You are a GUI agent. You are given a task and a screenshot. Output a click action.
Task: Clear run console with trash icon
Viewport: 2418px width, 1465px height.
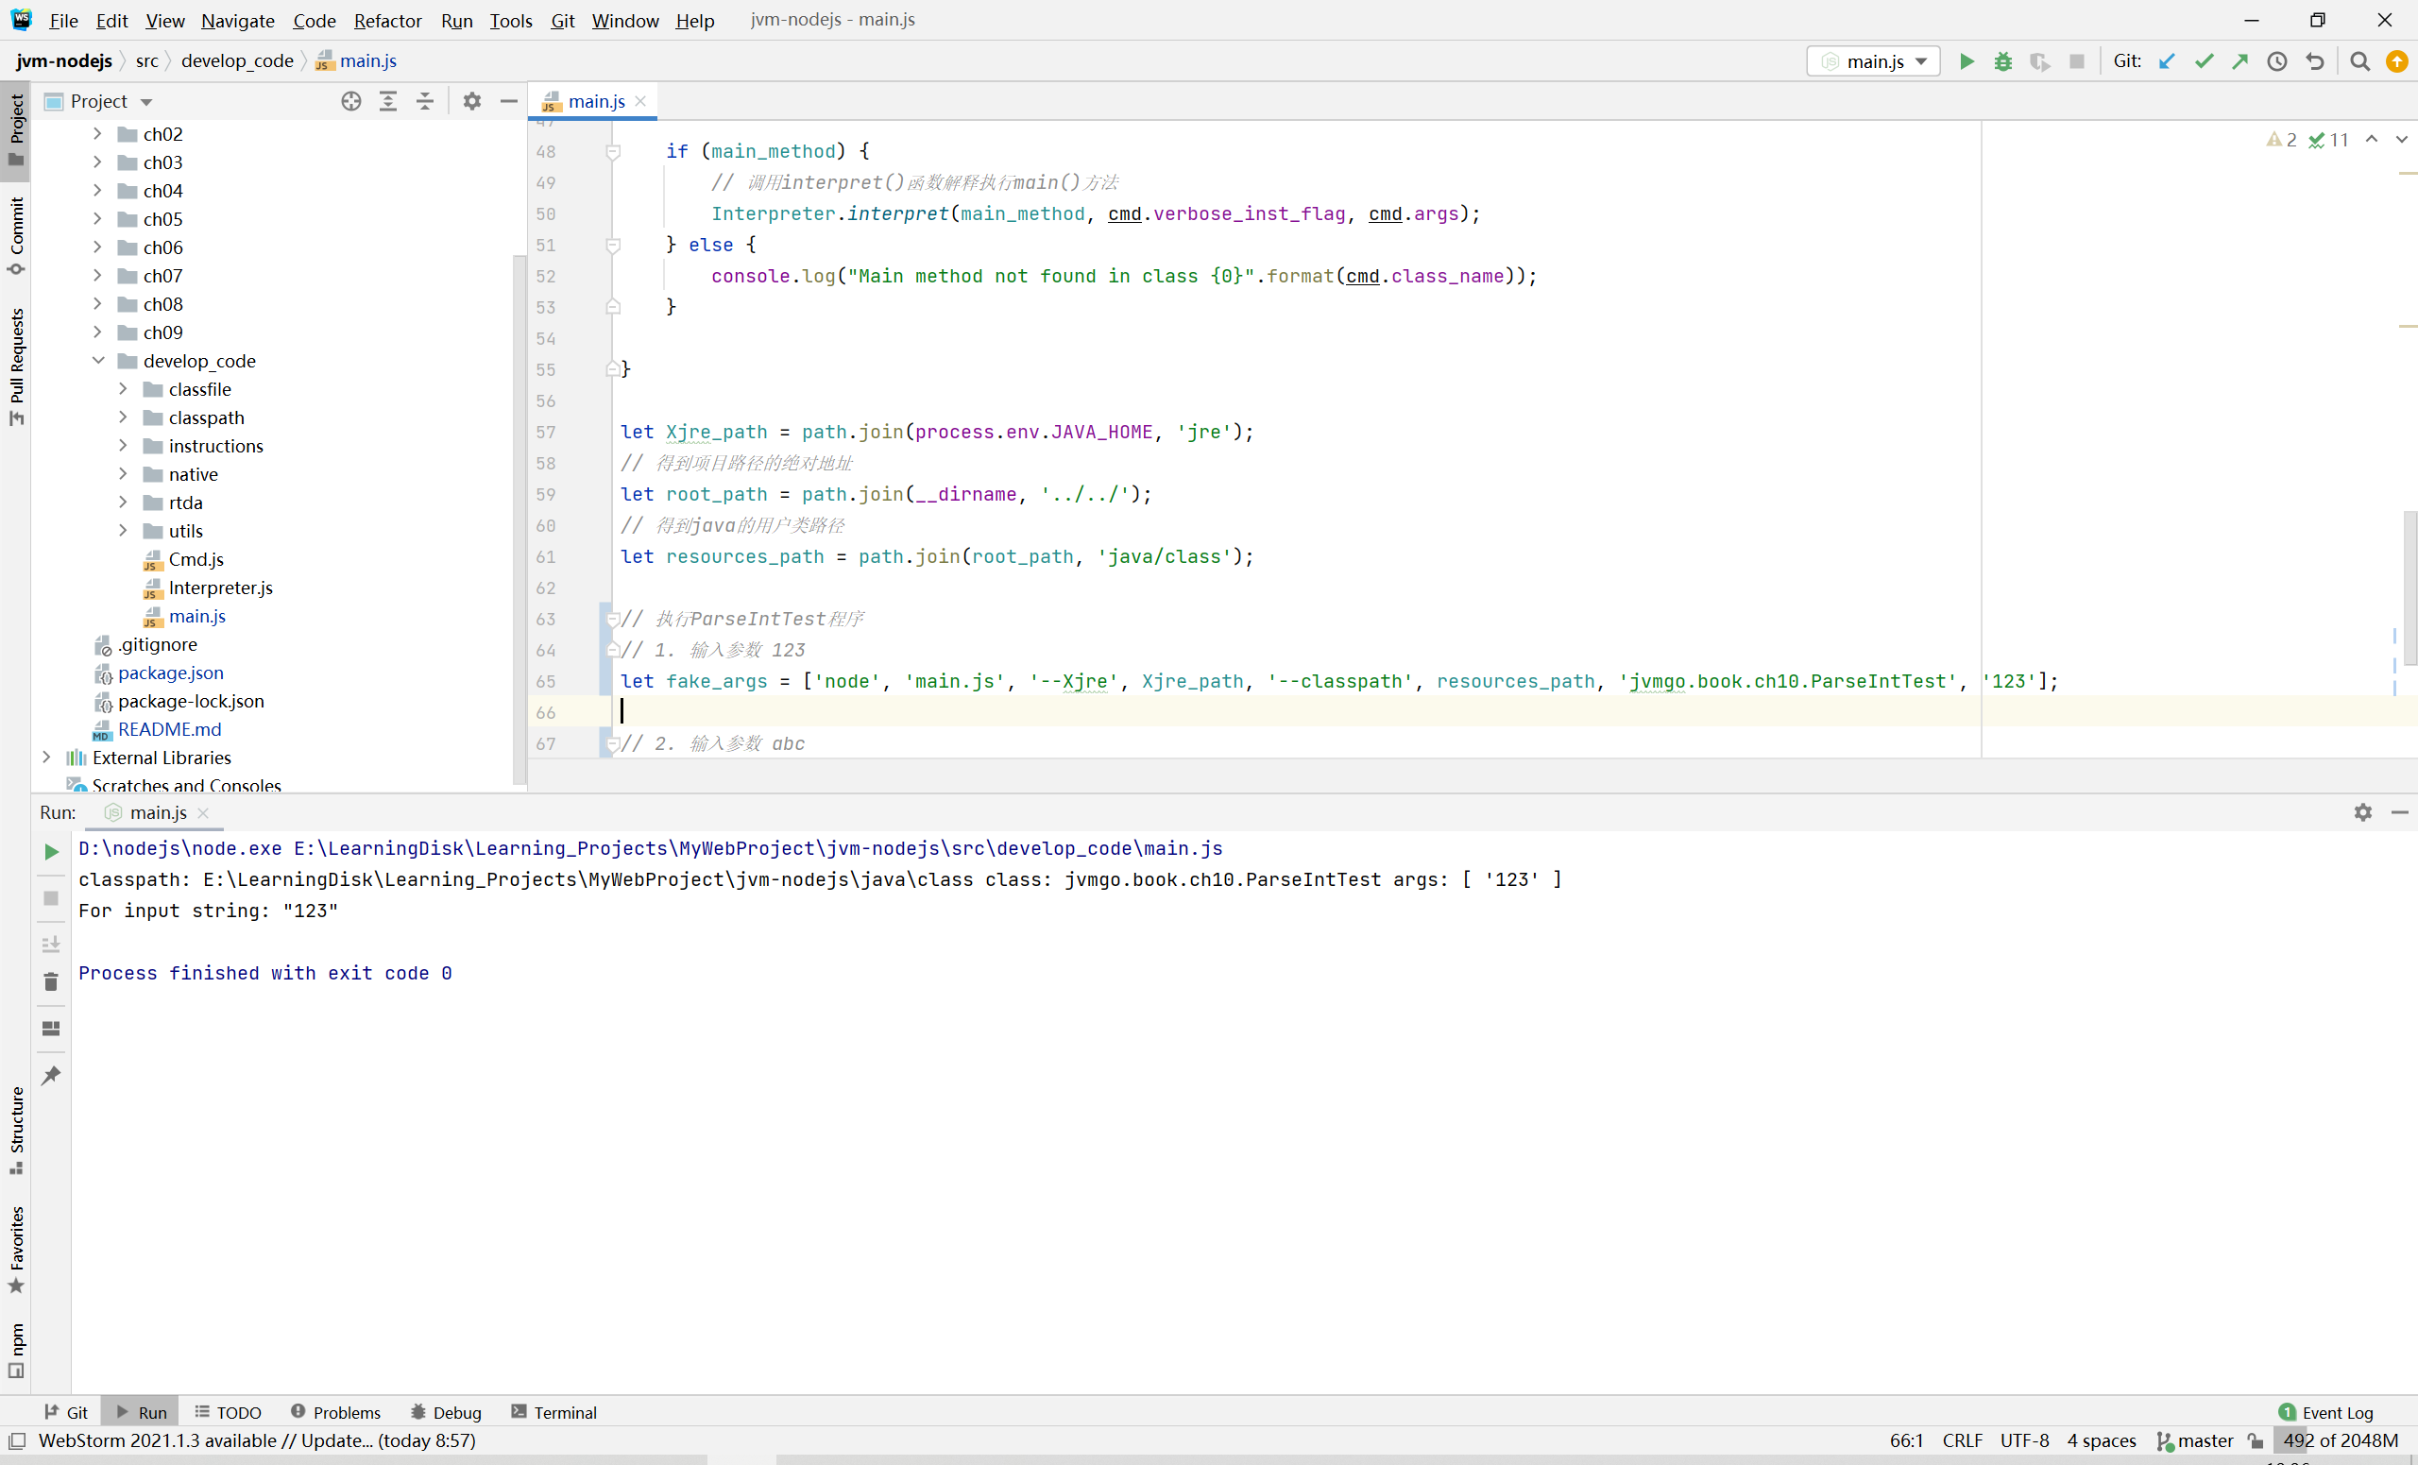[51, 981]
